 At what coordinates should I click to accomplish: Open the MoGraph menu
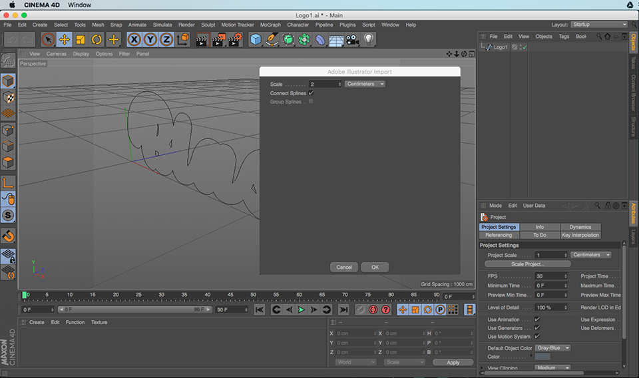point(270,25)
